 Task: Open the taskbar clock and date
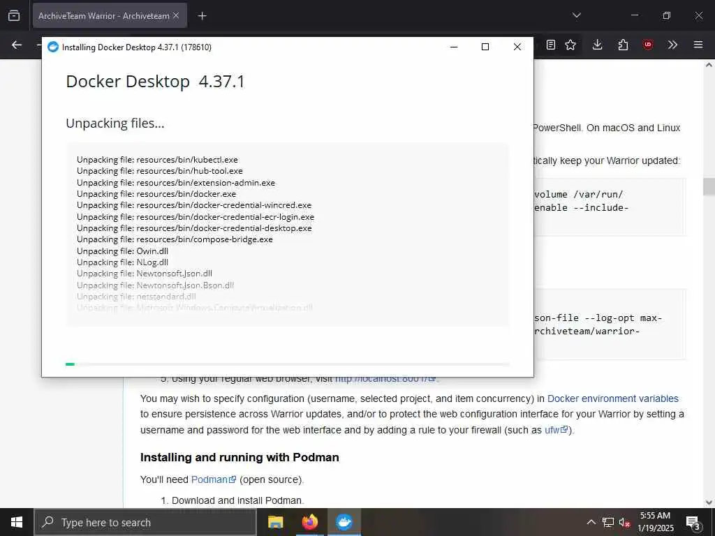(x=655, y=522)
